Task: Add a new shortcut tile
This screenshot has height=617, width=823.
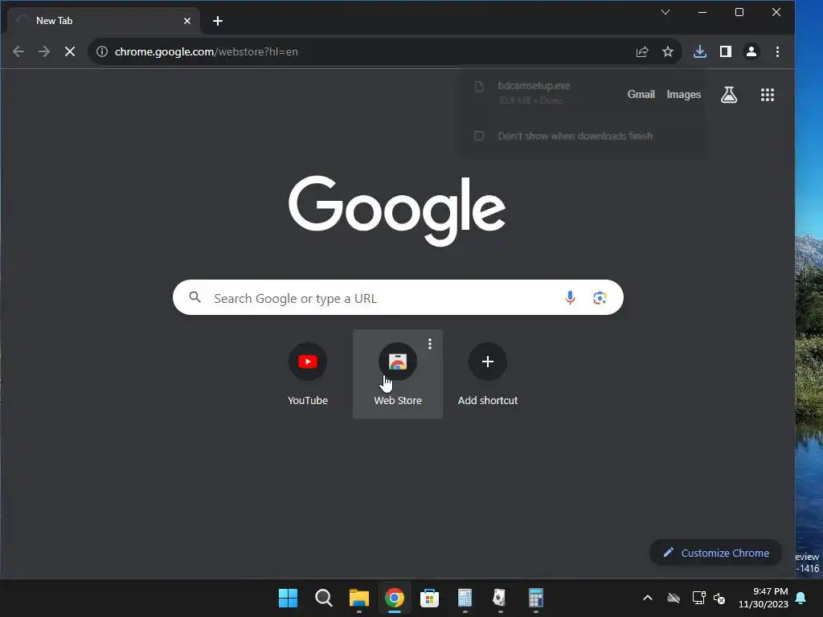Action: pyautogui.click(x=488, y=374)
